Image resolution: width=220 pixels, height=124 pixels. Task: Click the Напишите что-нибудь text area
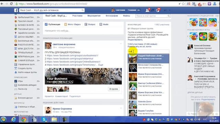[83, 31]
